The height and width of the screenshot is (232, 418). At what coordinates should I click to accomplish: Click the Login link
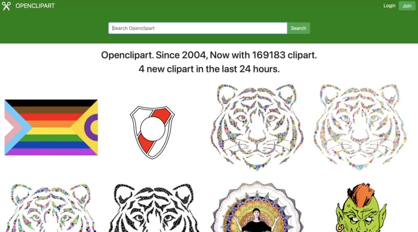(389, 6)
